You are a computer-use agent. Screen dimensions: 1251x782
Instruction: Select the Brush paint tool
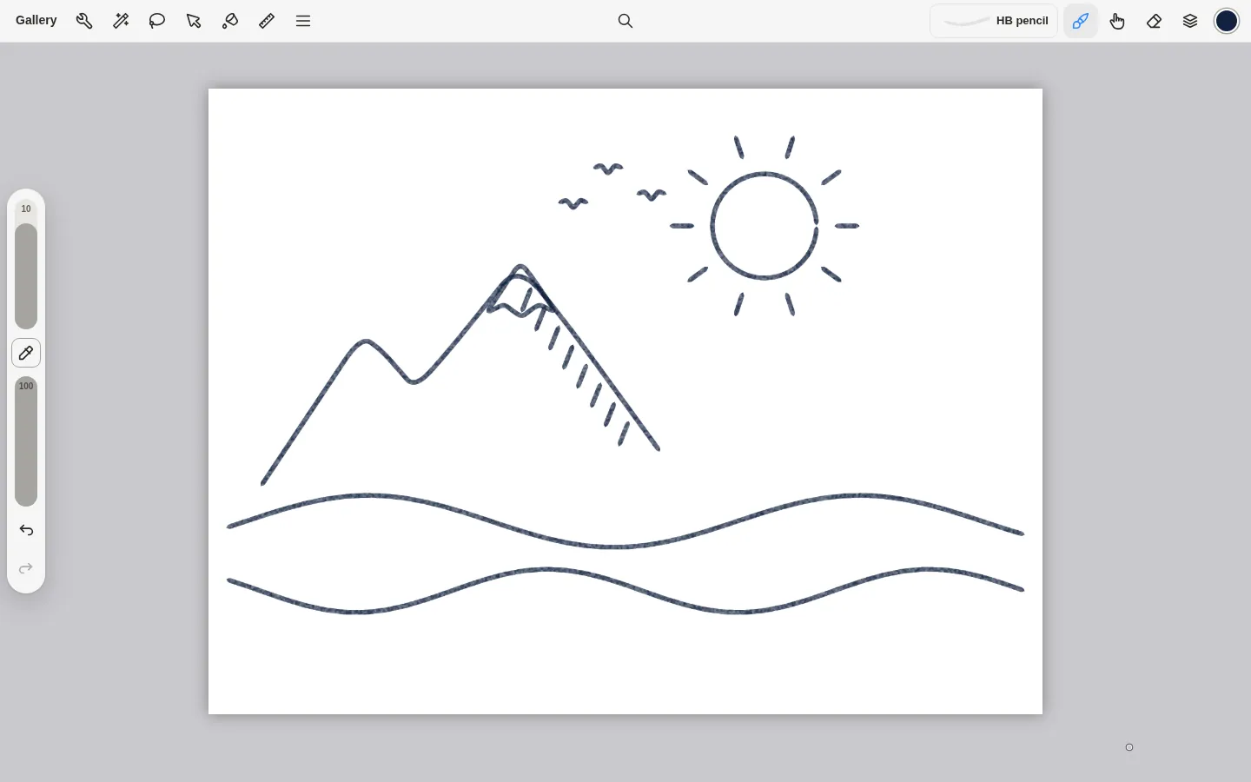click(x=1081, y=21)
